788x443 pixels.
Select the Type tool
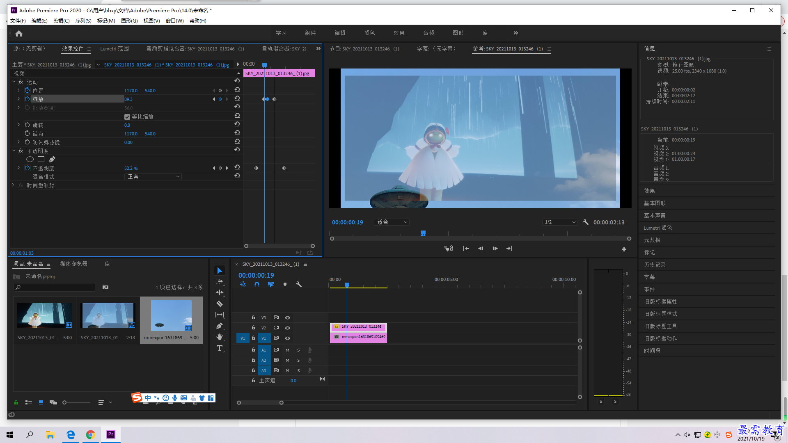(x=220, y=348)
